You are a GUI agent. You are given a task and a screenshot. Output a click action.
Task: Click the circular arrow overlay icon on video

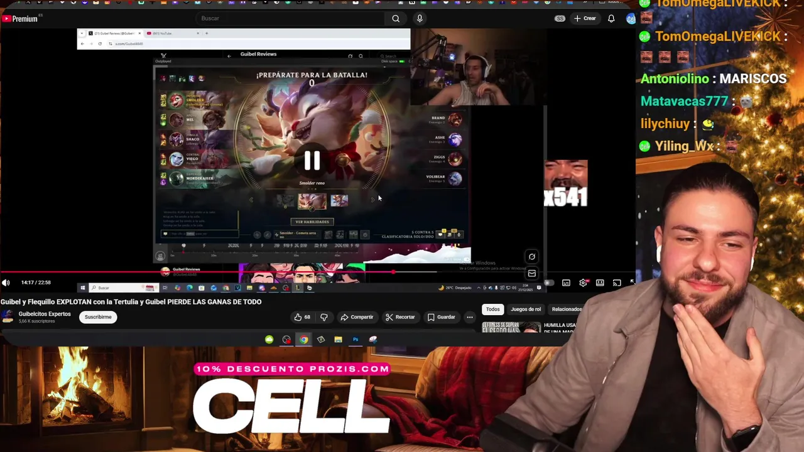(531, 256)
